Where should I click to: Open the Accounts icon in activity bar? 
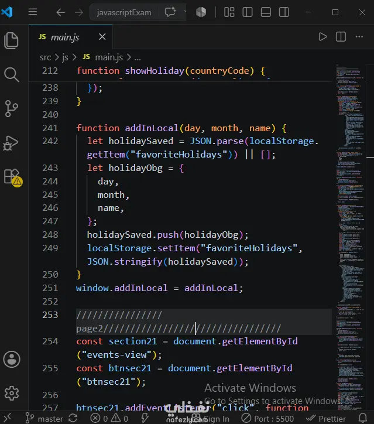coord(12,360)
